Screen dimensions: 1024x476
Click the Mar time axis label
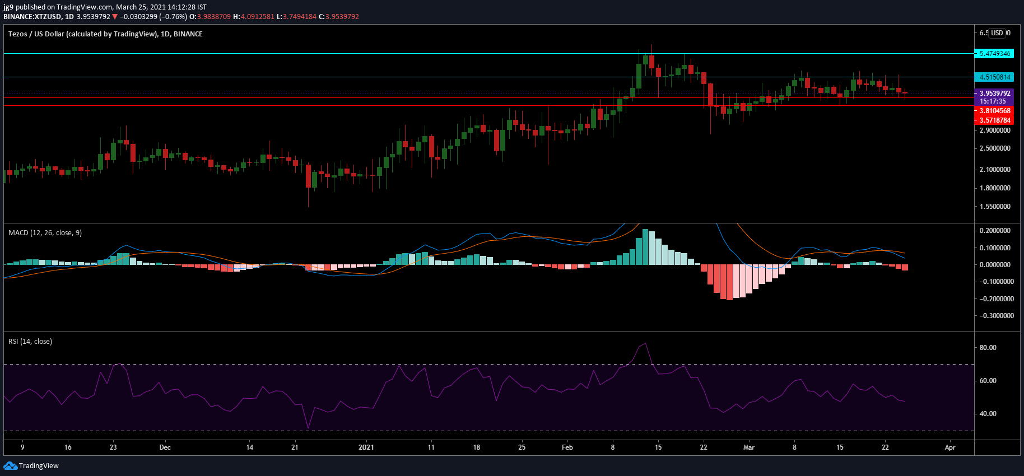[748, 447]
